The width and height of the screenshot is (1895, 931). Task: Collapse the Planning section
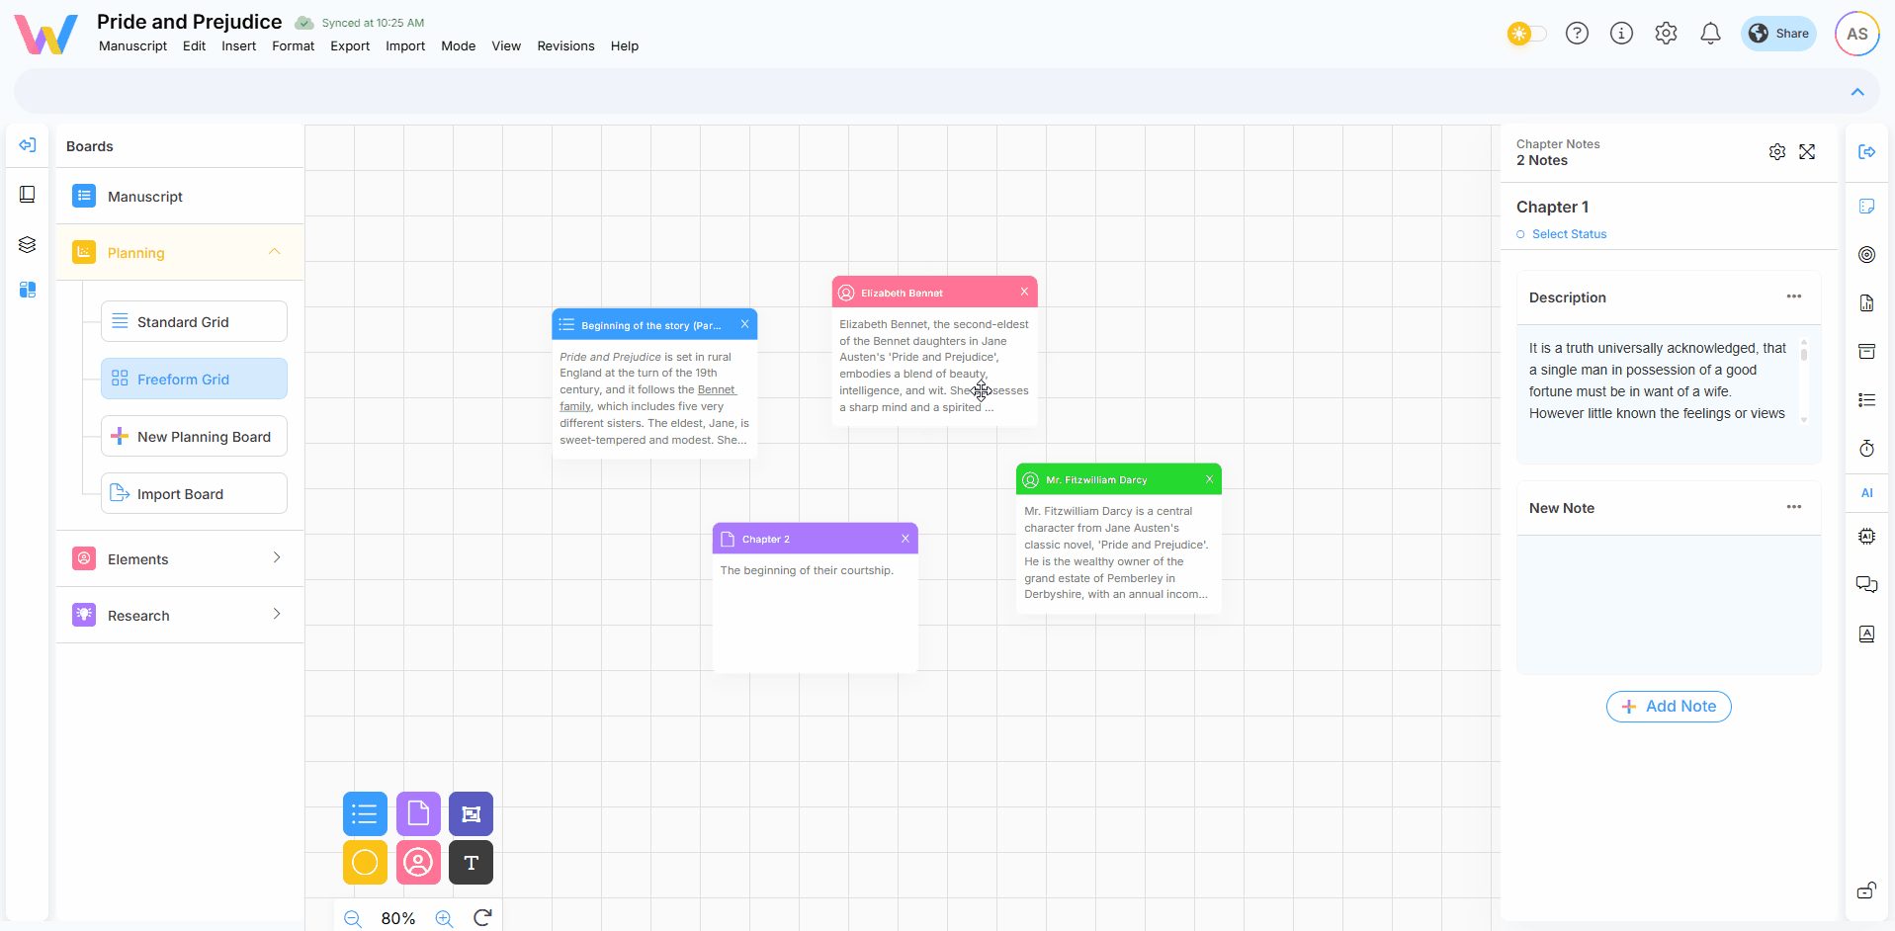tap(275, 252)
